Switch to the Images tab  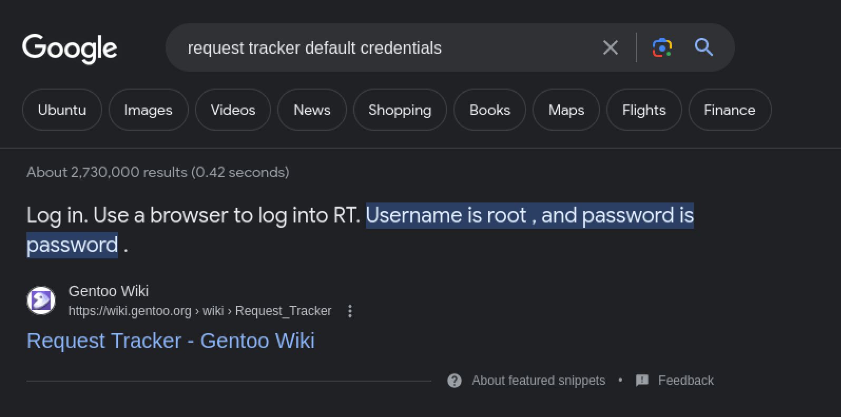coord(148,110)
